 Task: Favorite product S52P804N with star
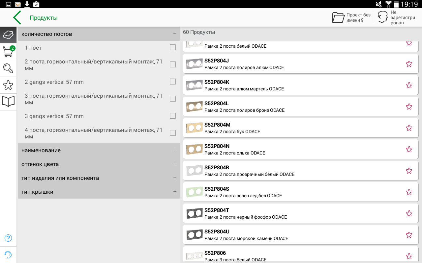pos(409,149)
